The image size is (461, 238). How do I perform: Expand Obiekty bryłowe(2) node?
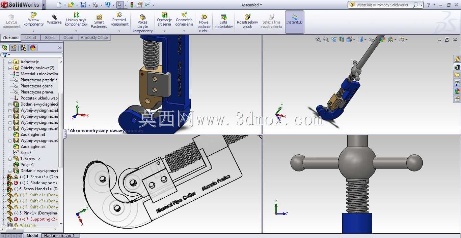(x=10, y=68)
